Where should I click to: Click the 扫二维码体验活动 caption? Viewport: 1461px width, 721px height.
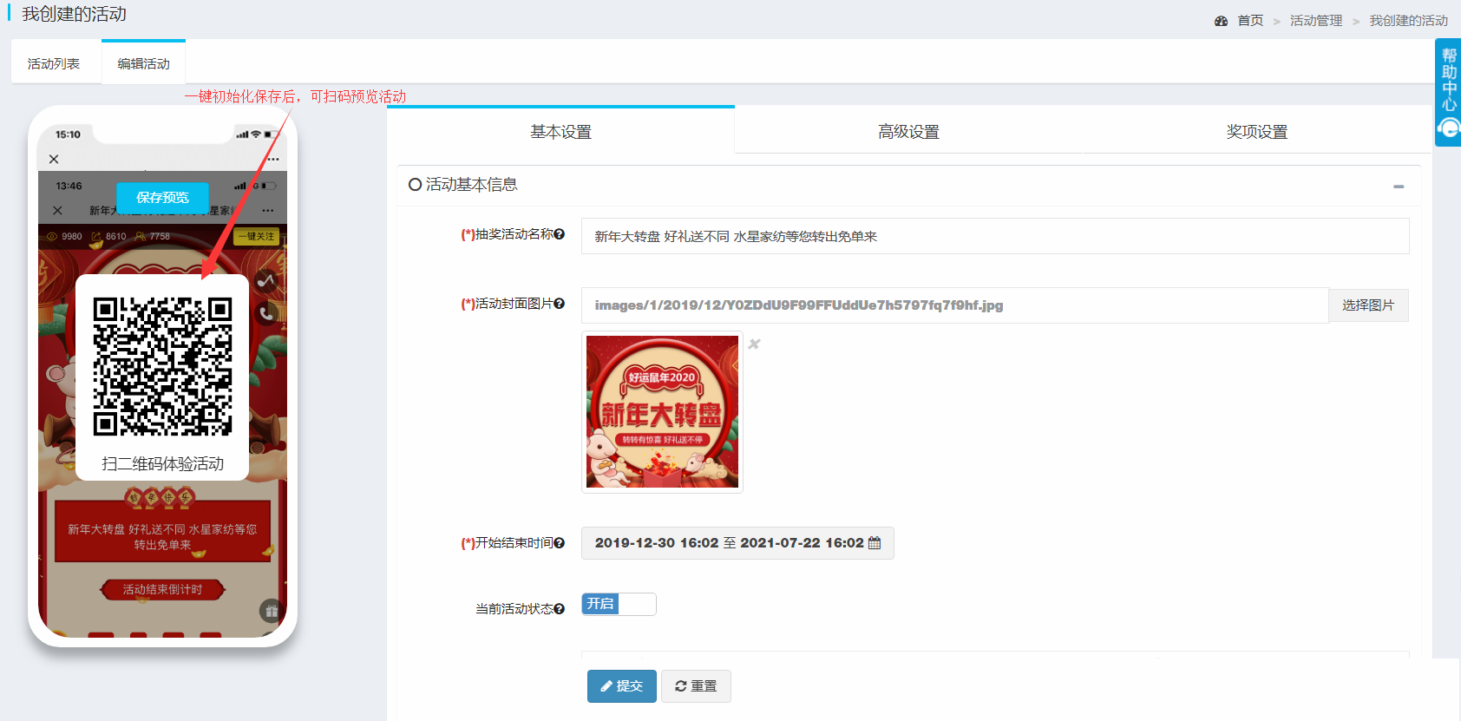click(x=162, y=464)
